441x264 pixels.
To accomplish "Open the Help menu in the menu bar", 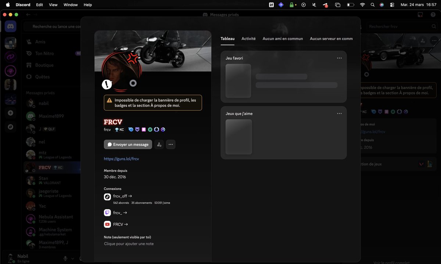I will pyautogui.click(x=88, y=5).
